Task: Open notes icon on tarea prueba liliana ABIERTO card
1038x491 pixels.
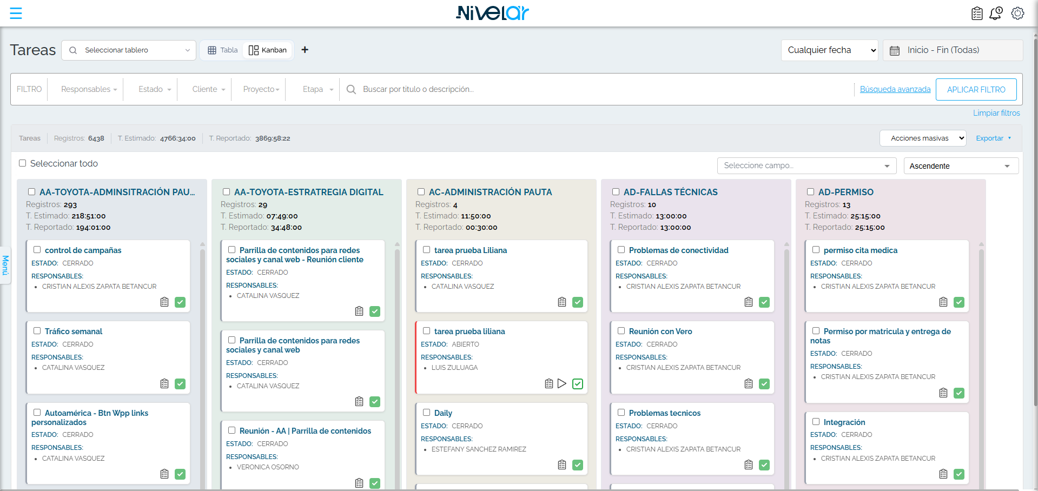Action: click(549, 383)
